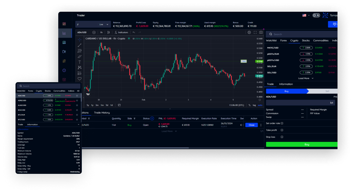
Task: Open the Indicators menu
Action: pyautogui.click(x=121, y=32)
